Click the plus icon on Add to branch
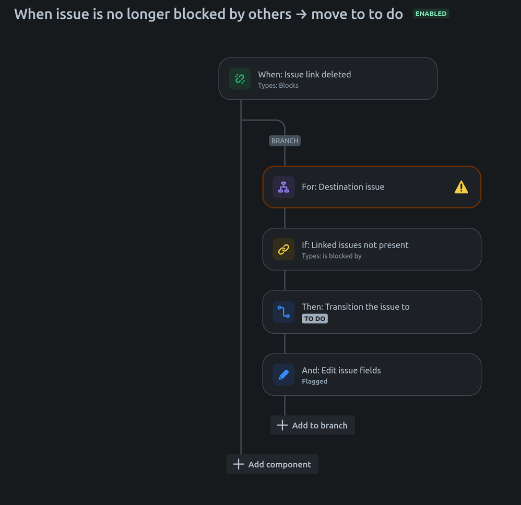This screenshot has width=521, height=505. [x=282, y=425]
